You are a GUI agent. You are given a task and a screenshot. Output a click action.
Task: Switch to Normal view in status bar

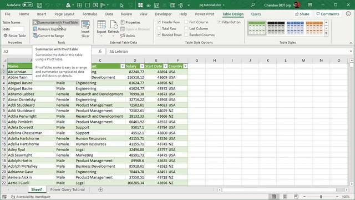tap(273, 196)
